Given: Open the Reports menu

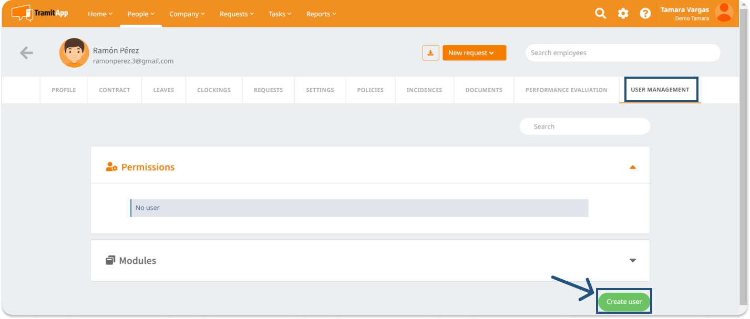Looking at the screenshot, I should pyautogui.click(x=321, y=14).
